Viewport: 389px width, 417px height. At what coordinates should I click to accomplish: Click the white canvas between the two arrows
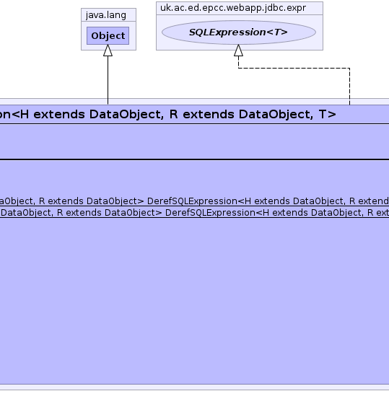click(x=173, y=77)
